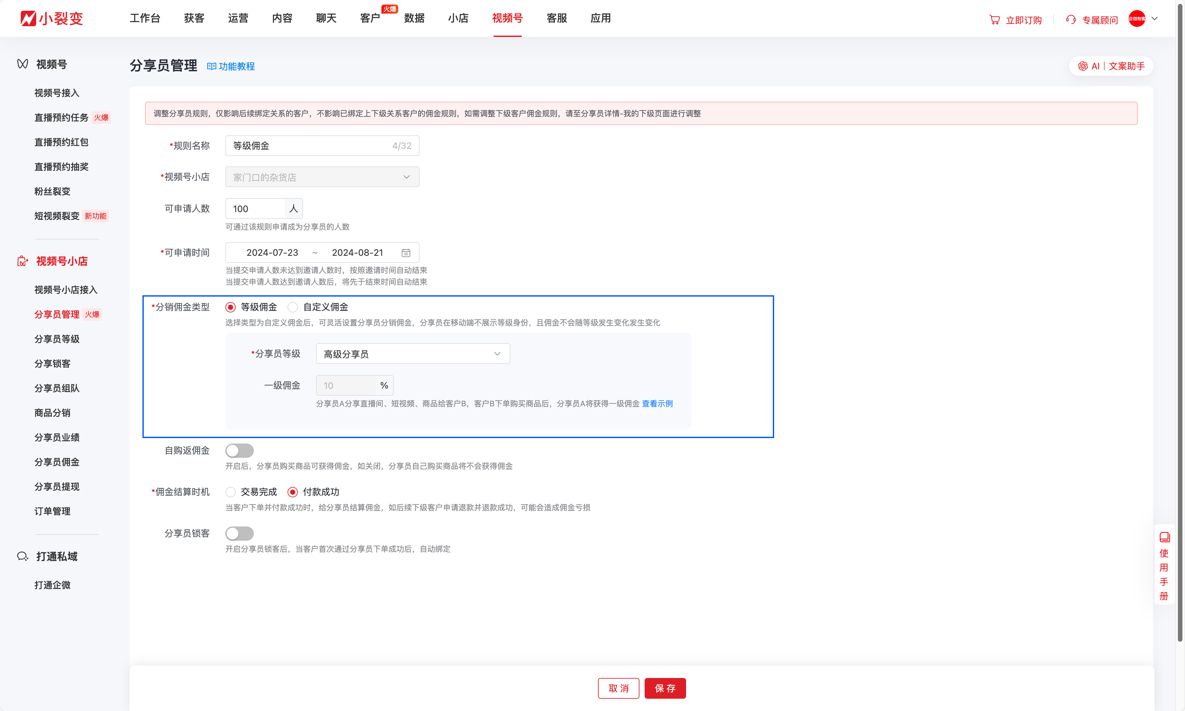The width and height of the screenshot is (1185, 711).
Task: Click the 小裂变 logo icon
Action: click(x=28, y=18)
